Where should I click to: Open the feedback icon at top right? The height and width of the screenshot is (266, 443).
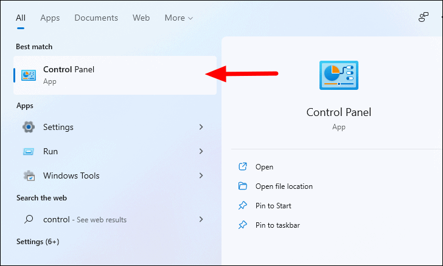pos(424,17)
